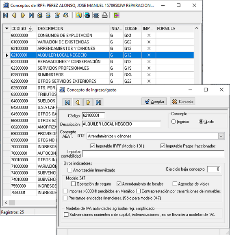The width and height of the screenshot is (230, 235).
Task: Click Aceptar button
Action: click(x=154, y=101)
